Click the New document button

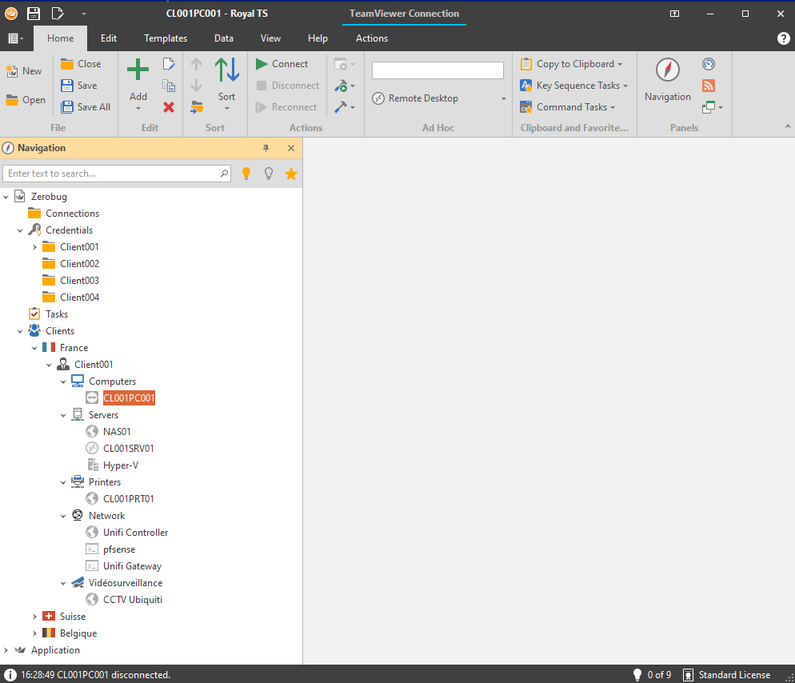(24, 71)
